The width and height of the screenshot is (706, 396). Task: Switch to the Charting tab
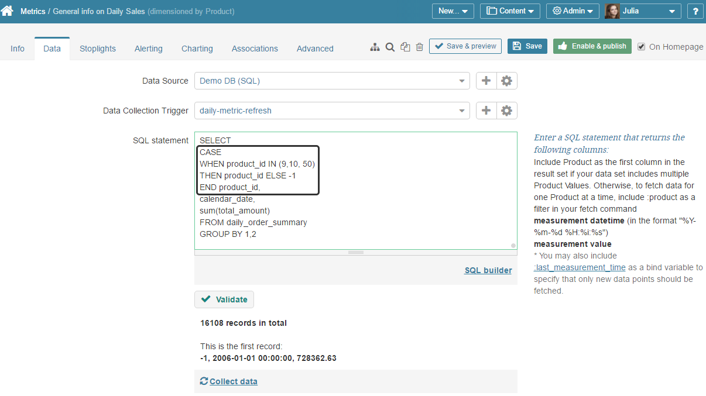pos(197,49)
